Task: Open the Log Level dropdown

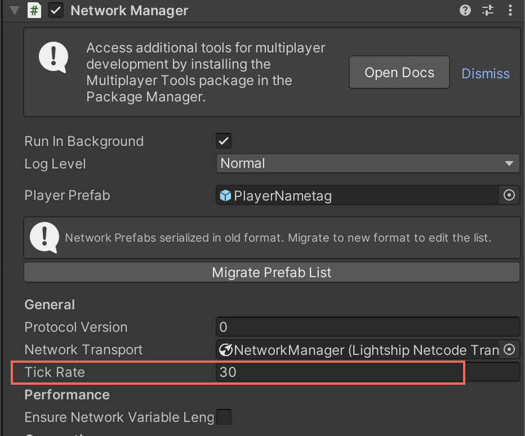Action: point(367,164)
